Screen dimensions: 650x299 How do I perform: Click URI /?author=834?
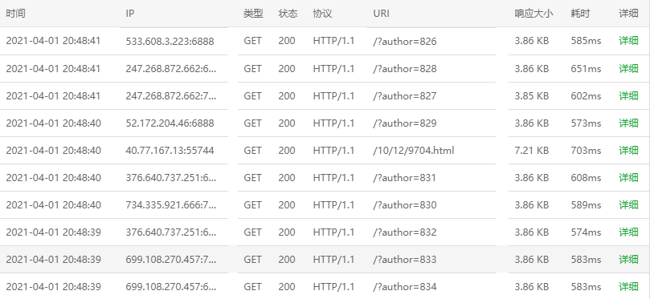point(405,287)
